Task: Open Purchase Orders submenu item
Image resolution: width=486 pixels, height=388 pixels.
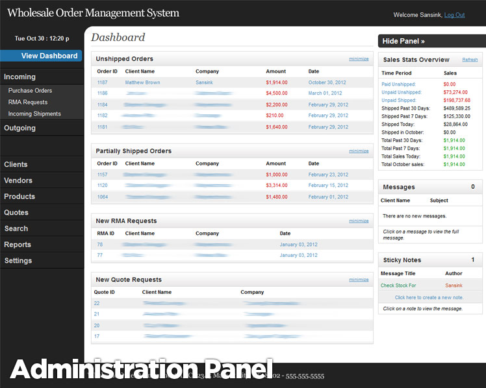Action: [30, 91]
